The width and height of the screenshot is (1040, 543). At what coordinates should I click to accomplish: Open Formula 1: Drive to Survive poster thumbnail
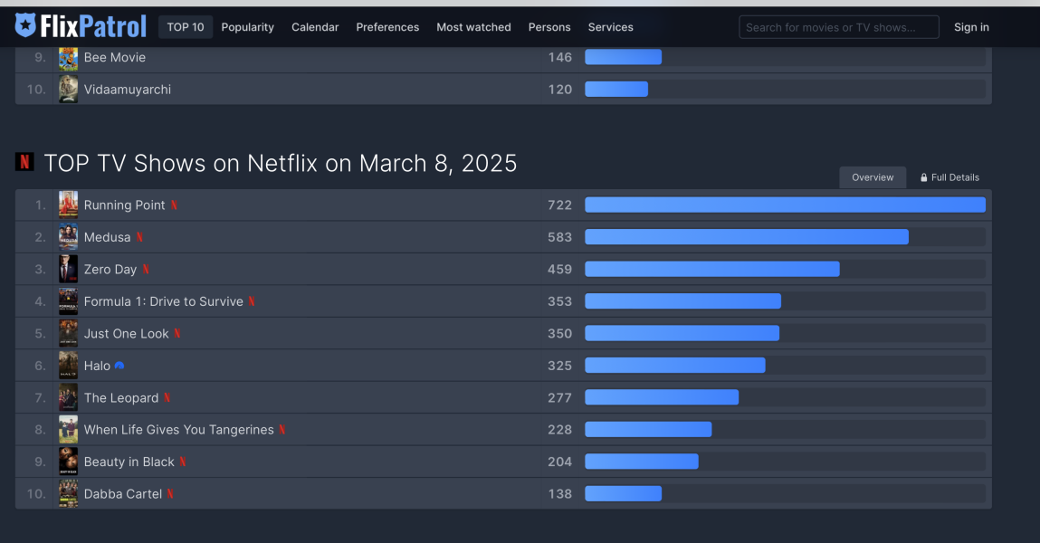click(x=68, y=301)
